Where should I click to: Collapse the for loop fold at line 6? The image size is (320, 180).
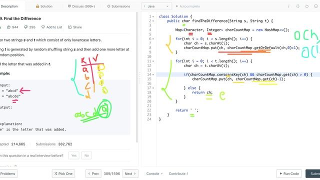pyautogui.click(x=153, y=39)
